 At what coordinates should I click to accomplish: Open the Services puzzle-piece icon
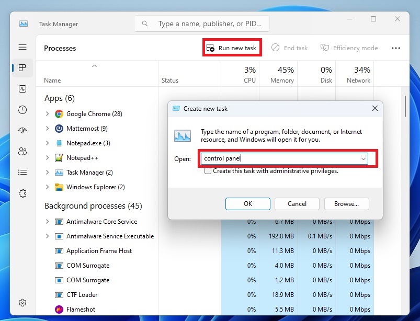pyautogui.click(x=22, y=193)
